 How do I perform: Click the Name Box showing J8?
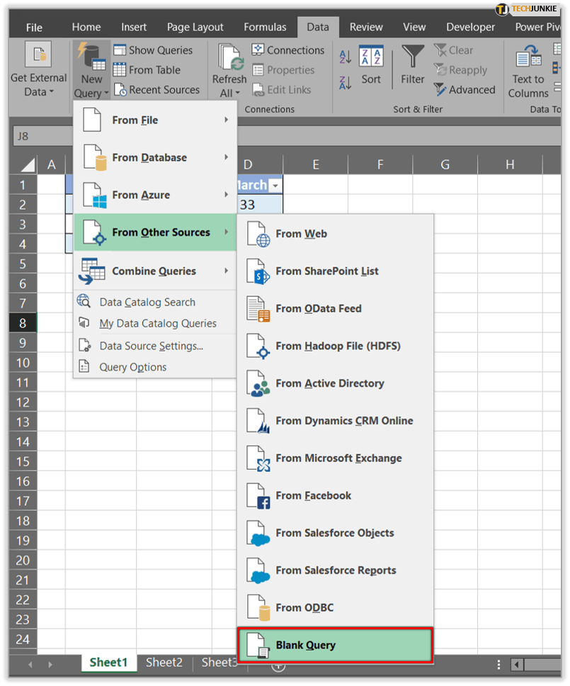pyautogui.click(x=42, y=137)
